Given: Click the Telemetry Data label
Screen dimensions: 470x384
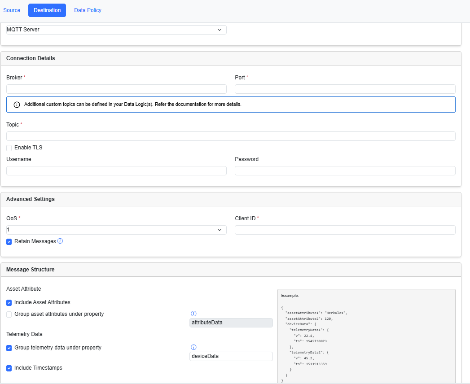Looking at the screenshot, I should click(24, 334).
